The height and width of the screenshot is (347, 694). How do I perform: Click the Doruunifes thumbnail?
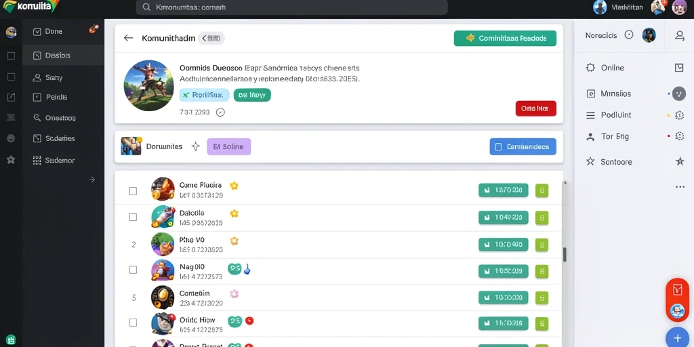(x=131, y=146)
